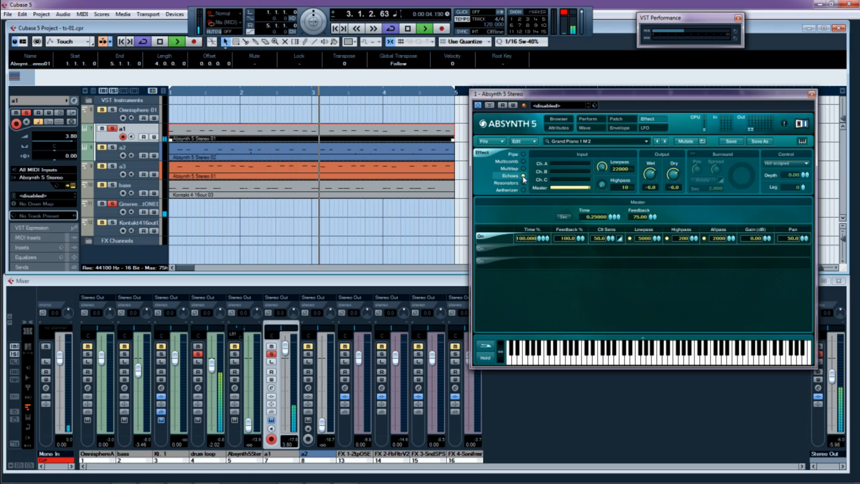Open Control Not assigned dropdown
860x484 pixels.
[x=786, y=163]
